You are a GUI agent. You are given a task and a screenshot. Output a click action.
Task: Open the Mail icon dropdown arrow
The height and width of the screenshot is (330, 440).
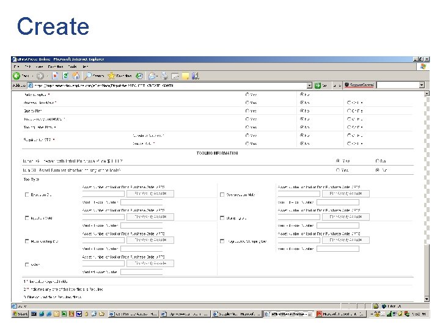pyautogui.click(x=157, y=76)
